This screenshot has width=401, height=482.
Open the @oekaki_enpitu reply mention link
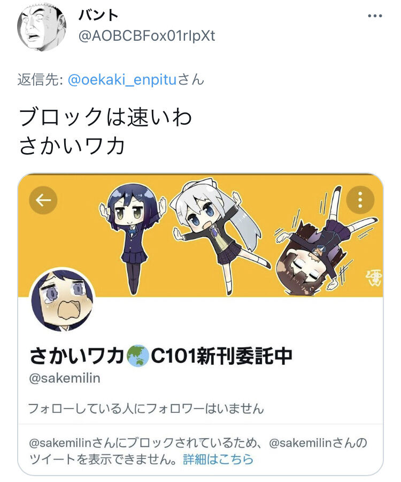pos(122,80)
